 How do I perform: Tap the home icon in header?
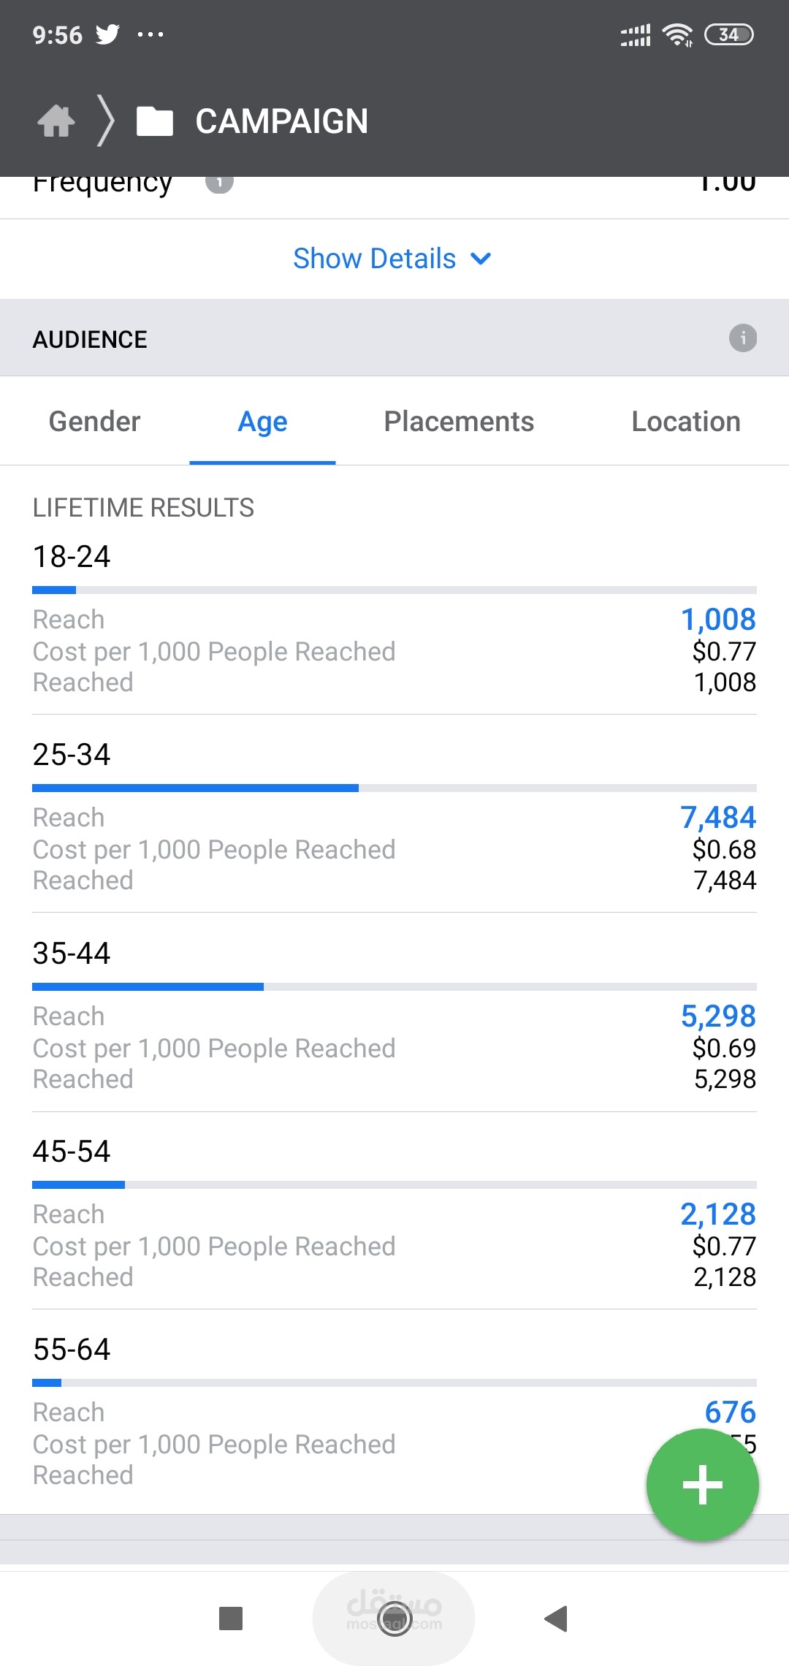(56, 121)
